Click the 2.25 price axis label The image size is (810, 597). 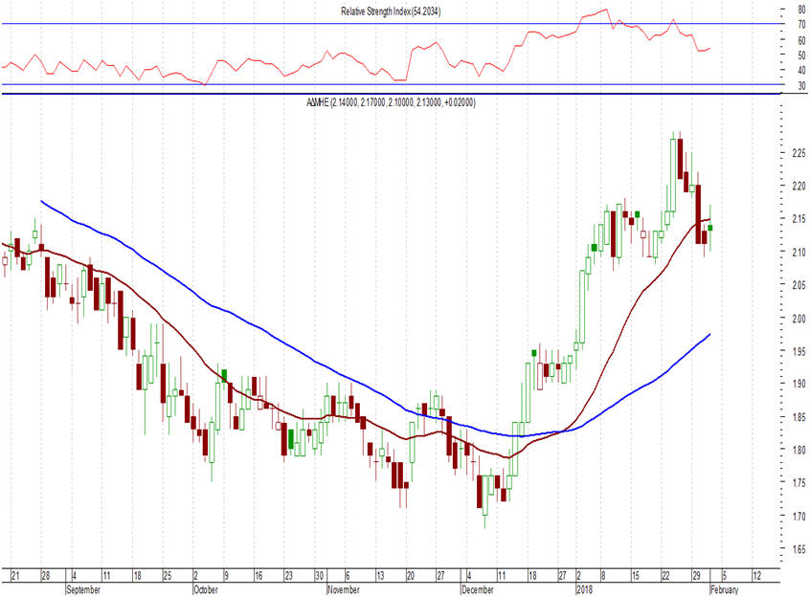pos(799,153)
